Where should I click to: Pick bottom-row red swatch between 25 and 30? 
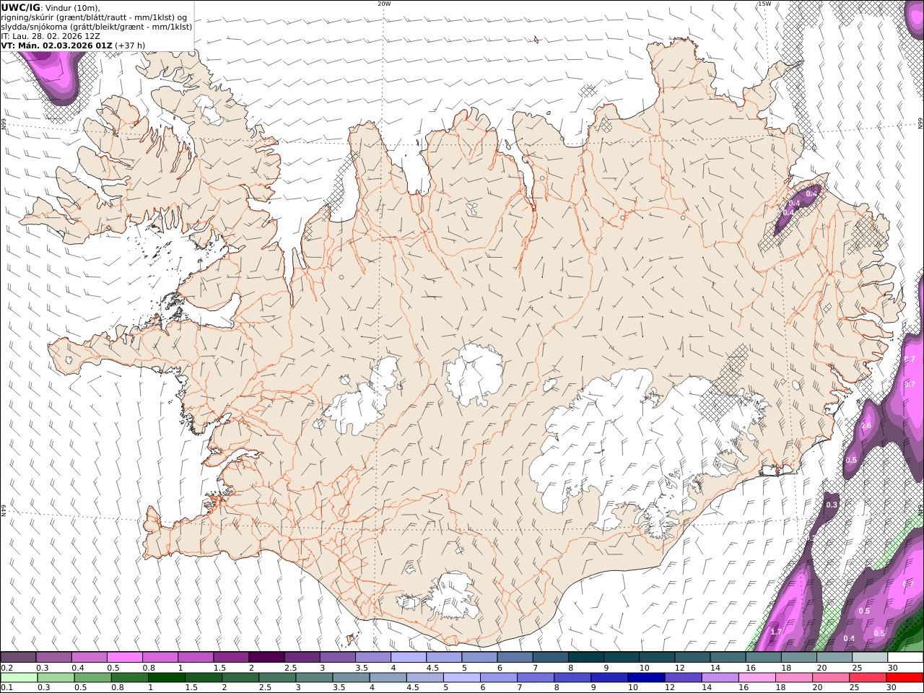click(867, 677)
